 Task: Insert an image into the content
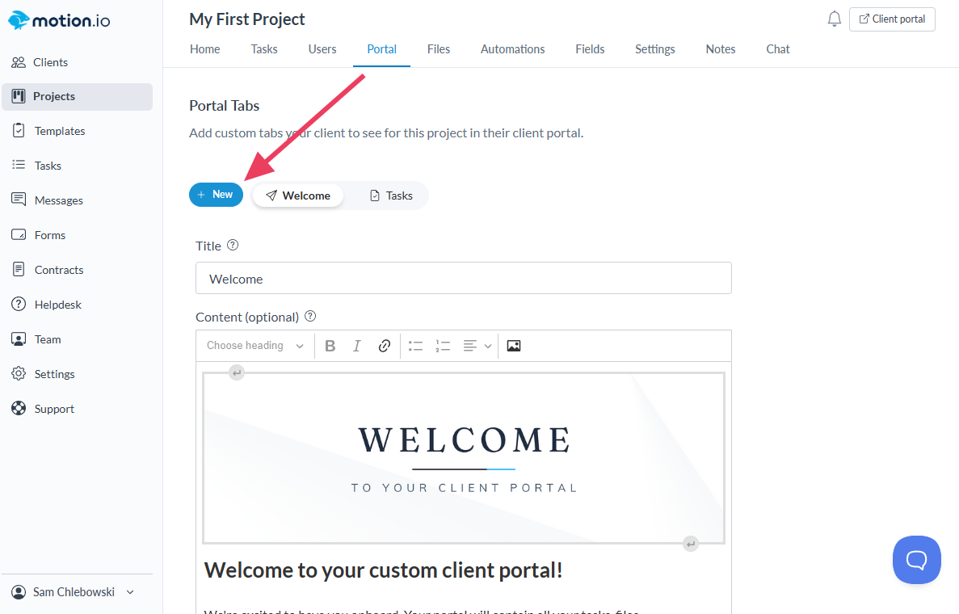click(514, 346)
